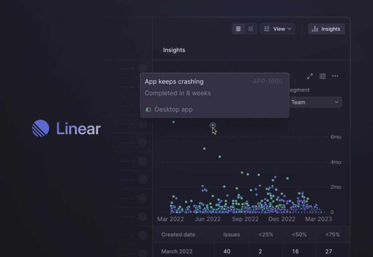
Task: Click the Linear logo icon
Action: [x=41, y=128]
